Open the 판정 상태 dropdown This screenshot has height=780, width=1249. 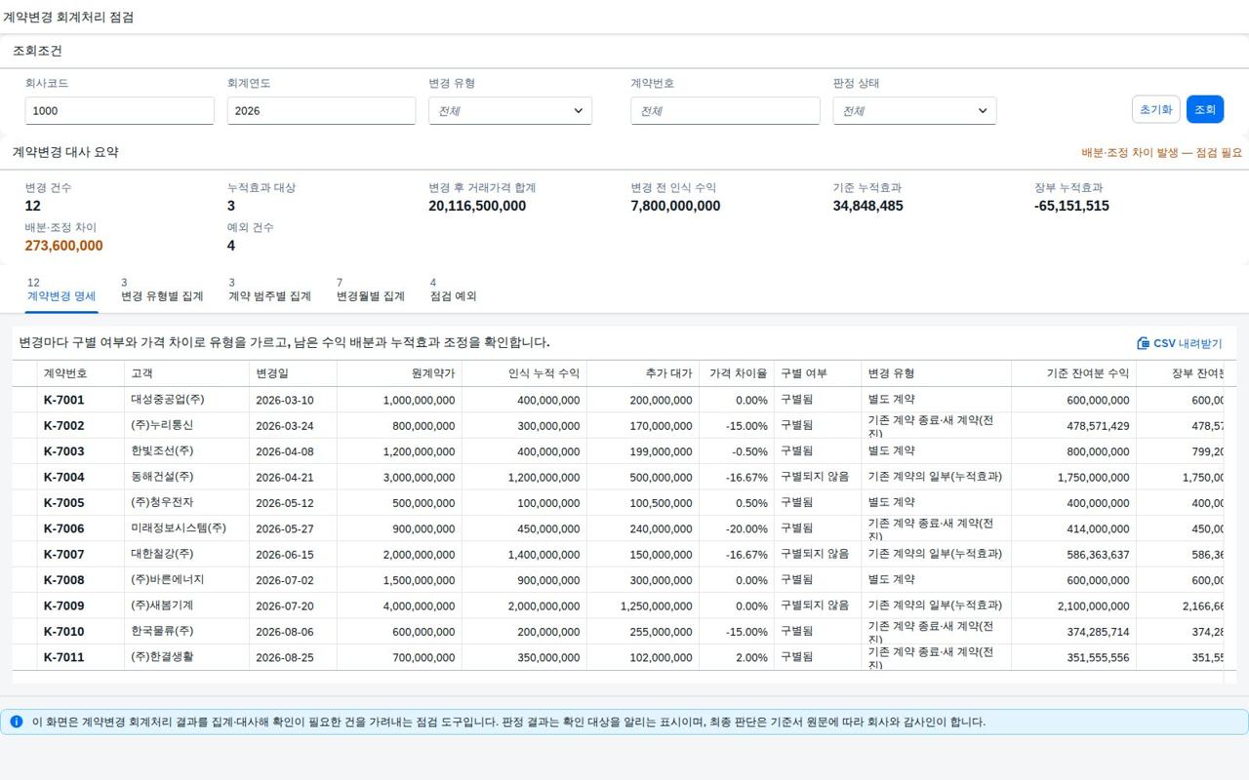click(x=914, y=111)
